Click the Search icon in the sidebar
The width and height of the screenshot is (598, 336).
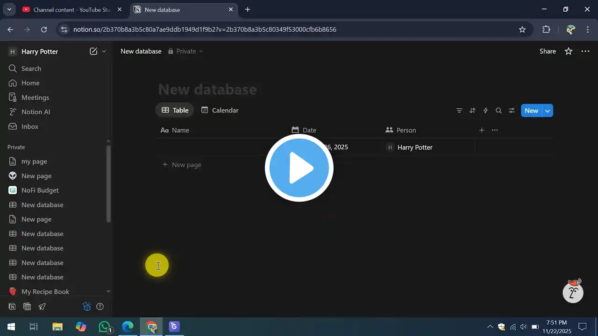click(13, 69)
